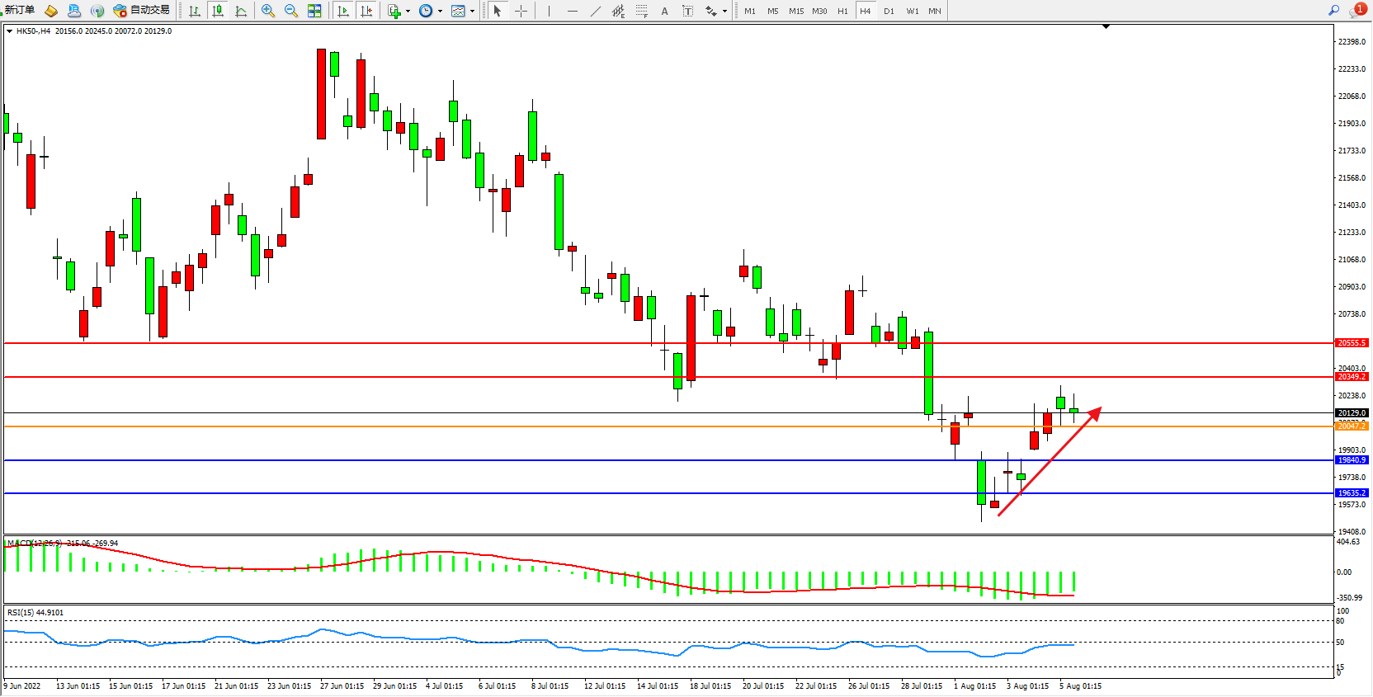Tile chart windows with grid icon
The width and height of the screenshot is (1373, 697).
click(314, 11)
